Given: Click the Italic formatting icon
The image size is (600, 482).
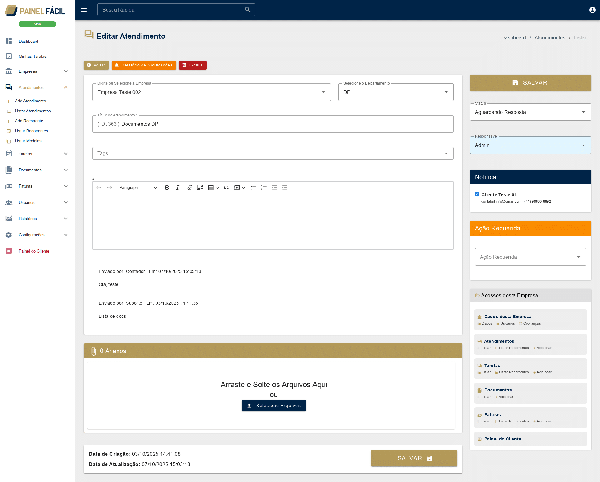Looking at the screenshot, I should coord(177,188).
